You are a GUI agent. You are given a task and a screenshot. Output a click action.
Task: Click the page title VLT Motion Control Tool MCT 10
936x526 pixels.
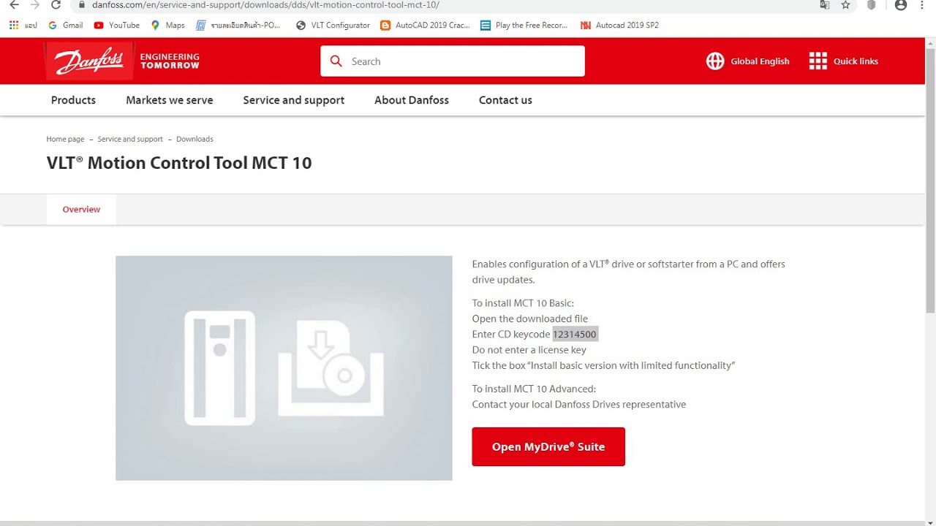point(179,162)
